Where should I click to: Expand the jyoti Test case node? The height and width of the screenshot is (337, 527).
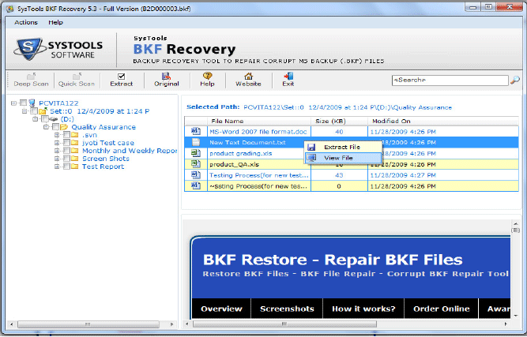57,143
